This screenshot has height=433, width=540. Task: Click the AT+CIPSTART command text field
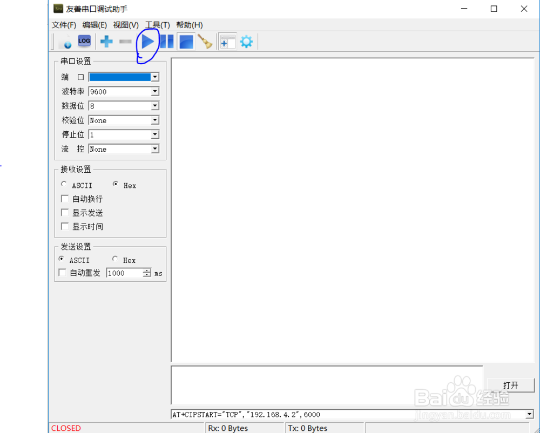pos(348,415)
